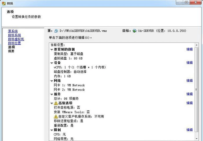Open the 目标系统 step link
The image size is (203, 141).
(14, 35)
